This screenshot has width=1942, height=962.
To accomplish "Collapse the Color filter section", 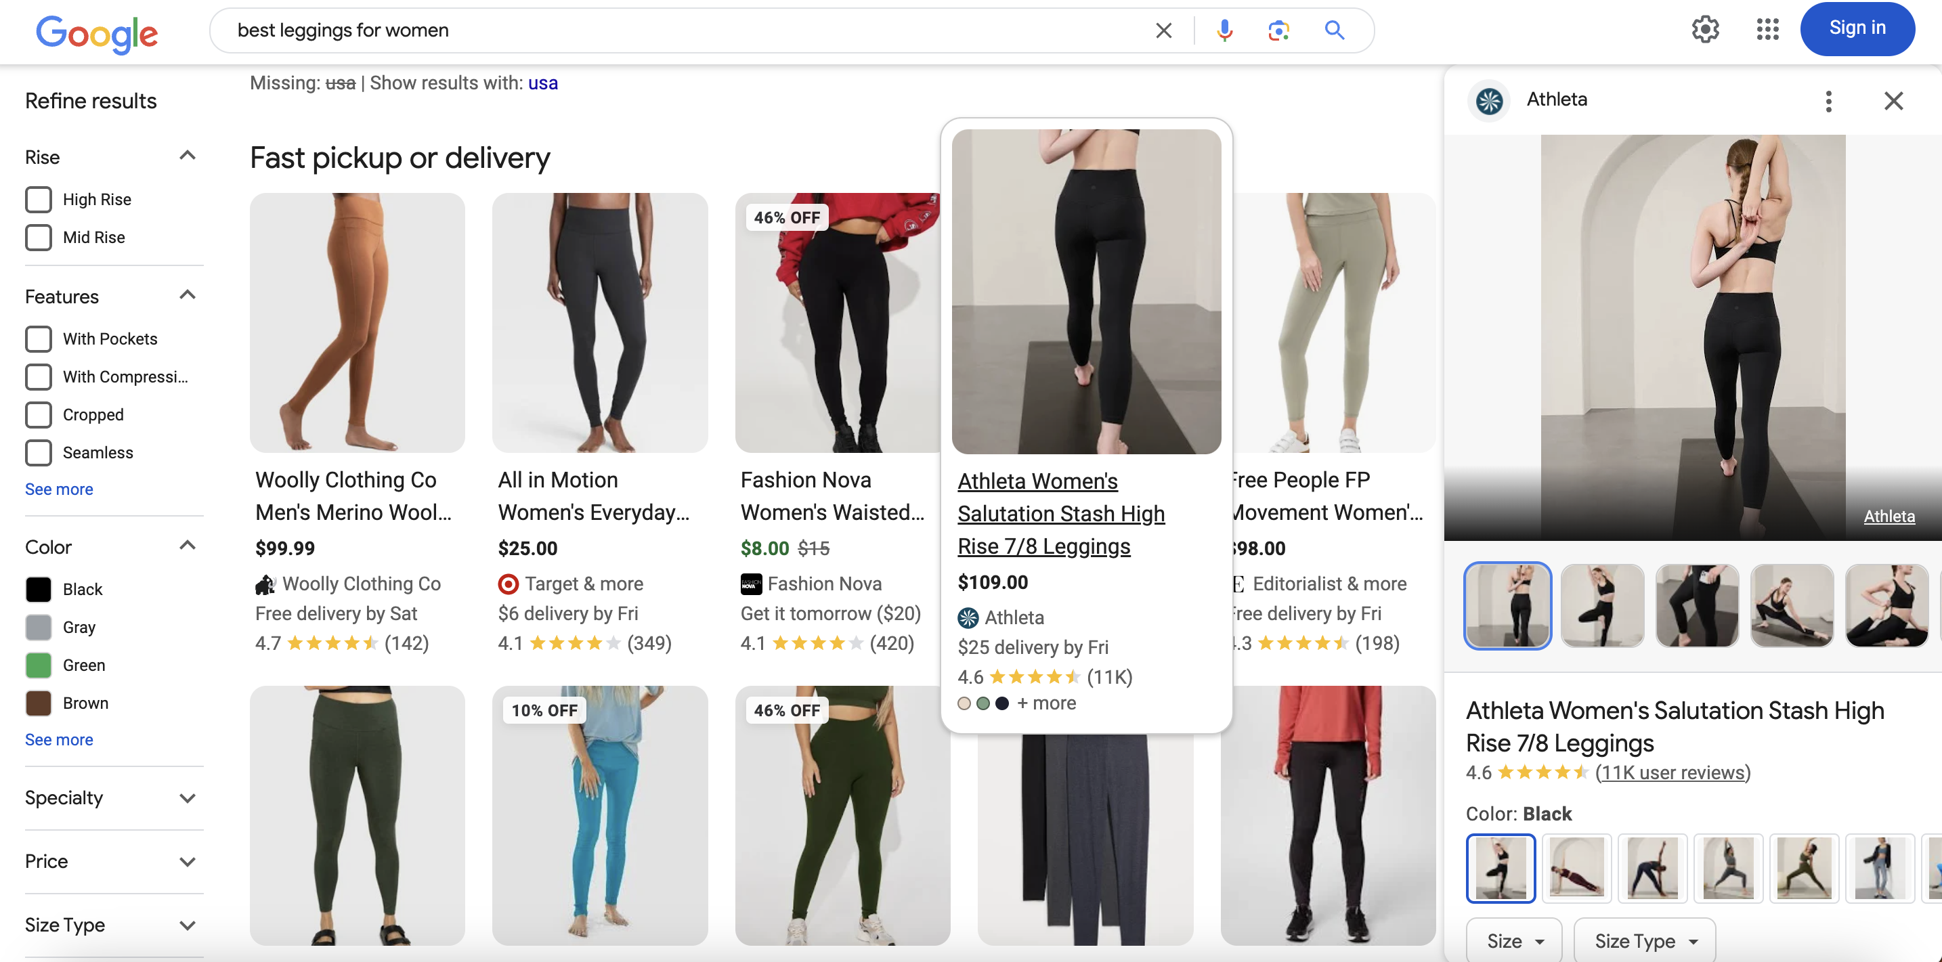I will click(x=188, y=546).
